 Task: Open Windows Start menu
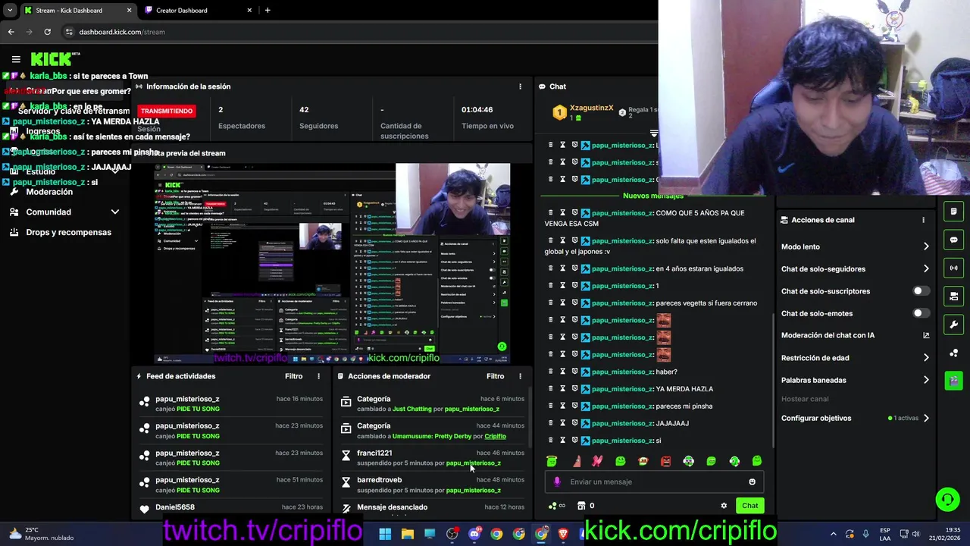[x=385, y=534]
